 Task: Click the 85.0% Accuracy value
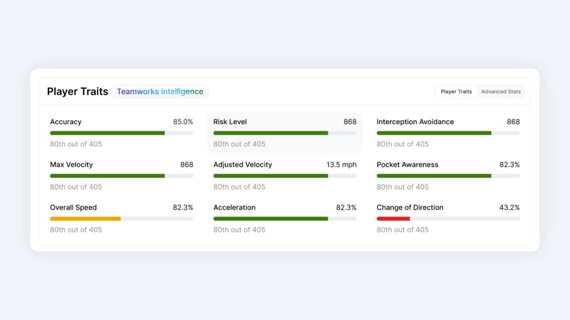(183, 122)
